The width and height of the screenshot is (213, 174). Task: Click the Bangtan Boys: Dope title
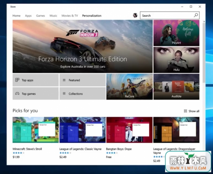coord(119,149)
